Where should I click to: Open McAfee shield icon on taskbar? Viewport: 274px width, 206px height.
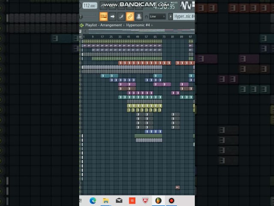[x=145, y=200]
